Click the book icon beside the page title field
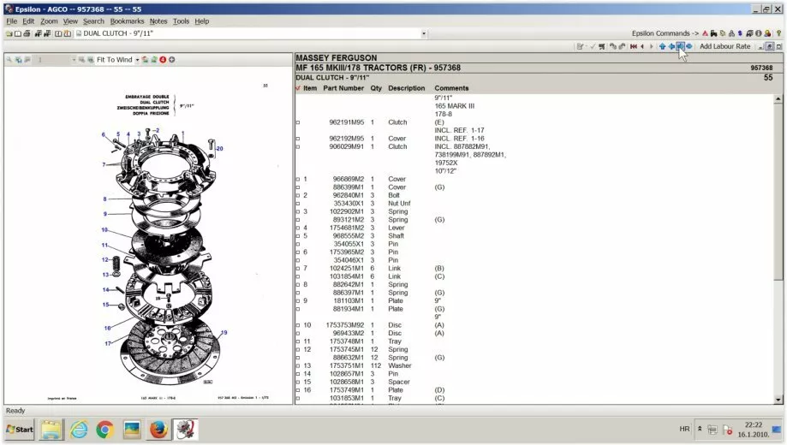Viewport: 787px width, 445px height. (x=68, y=33)
